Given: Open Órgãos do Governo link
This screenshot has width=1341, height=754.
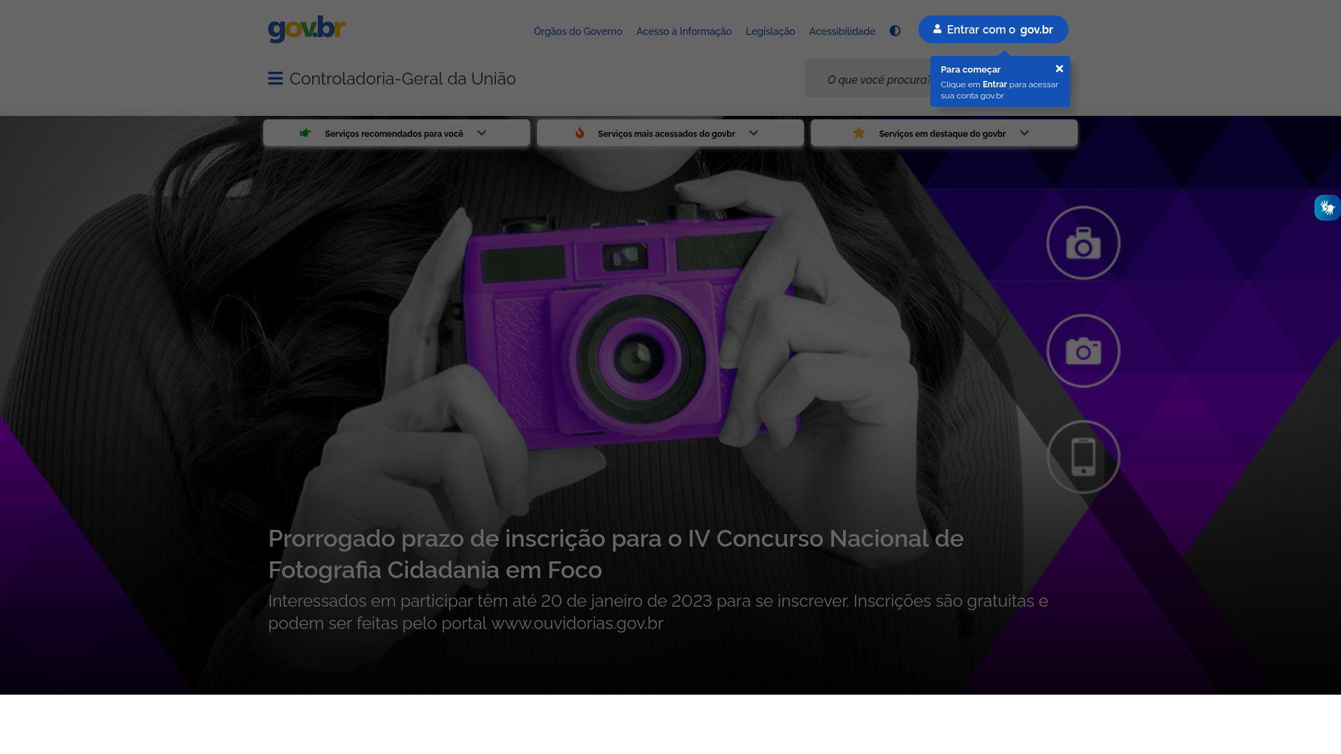Looking at the screenshot, I should [x=578, y=31].
